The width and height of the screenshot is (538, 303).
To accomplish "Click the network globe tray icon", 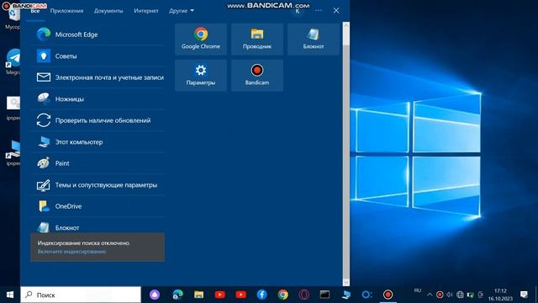I will (x=460, y=295).
